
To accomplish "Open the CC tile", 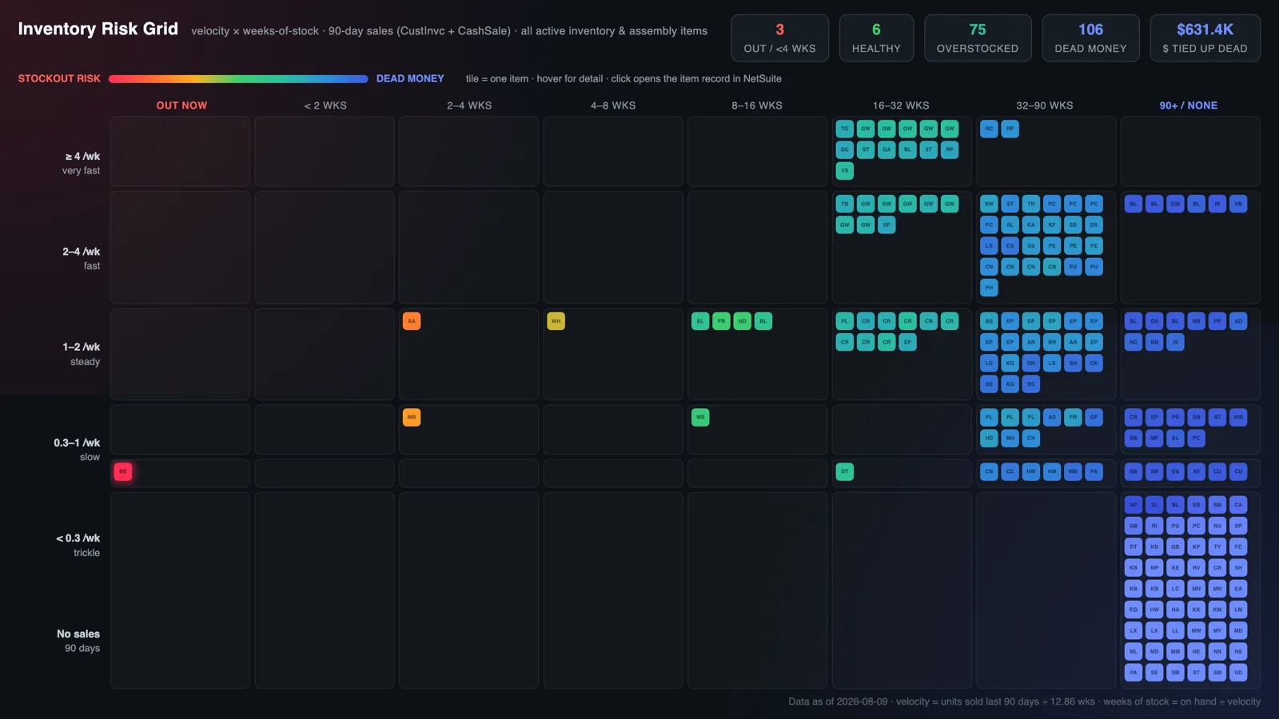I will pyautogui.click(x=1010, y=471).
